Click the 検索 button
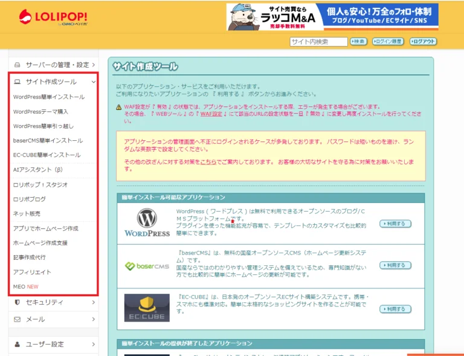The image size is (464, 356). [x=358, y=42]
